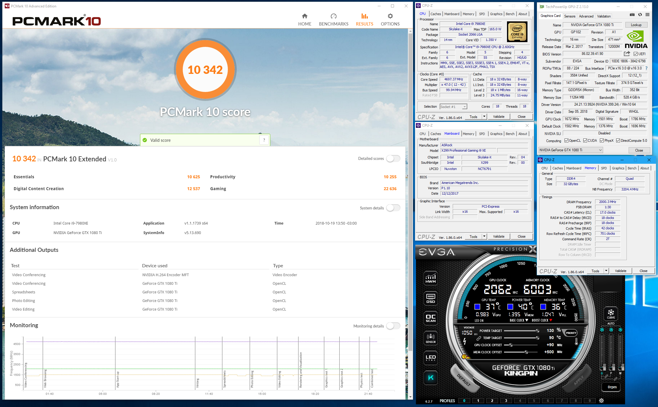This screenshot has width=658, height=407.
Task: Adjust the MEM CLOCK OFFSET slider handle
Action: (x=526, y=352)
